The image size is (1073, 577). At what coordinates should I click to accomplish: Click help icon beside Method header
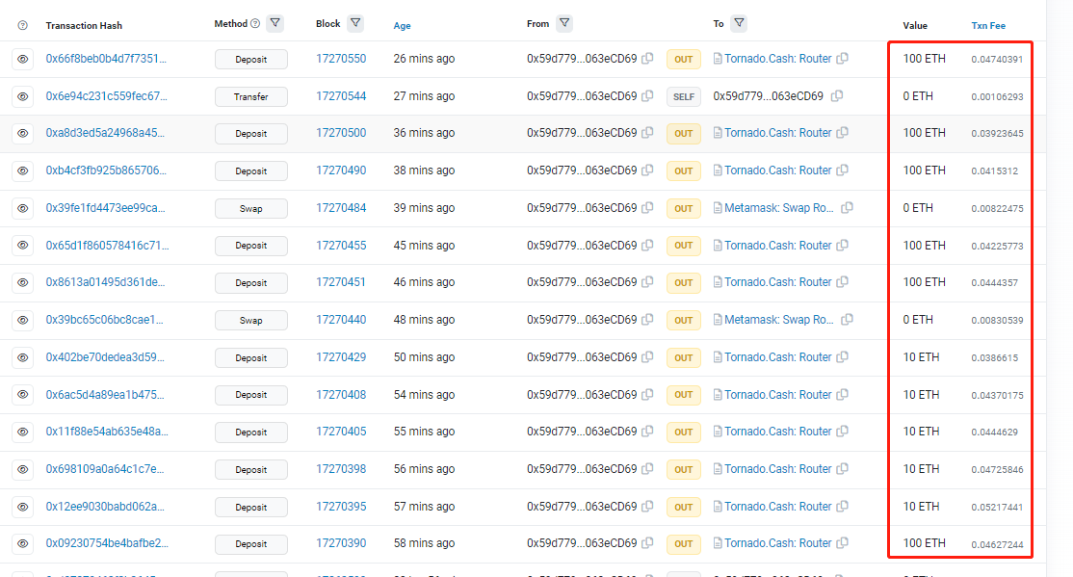click(x=255, y=24)
